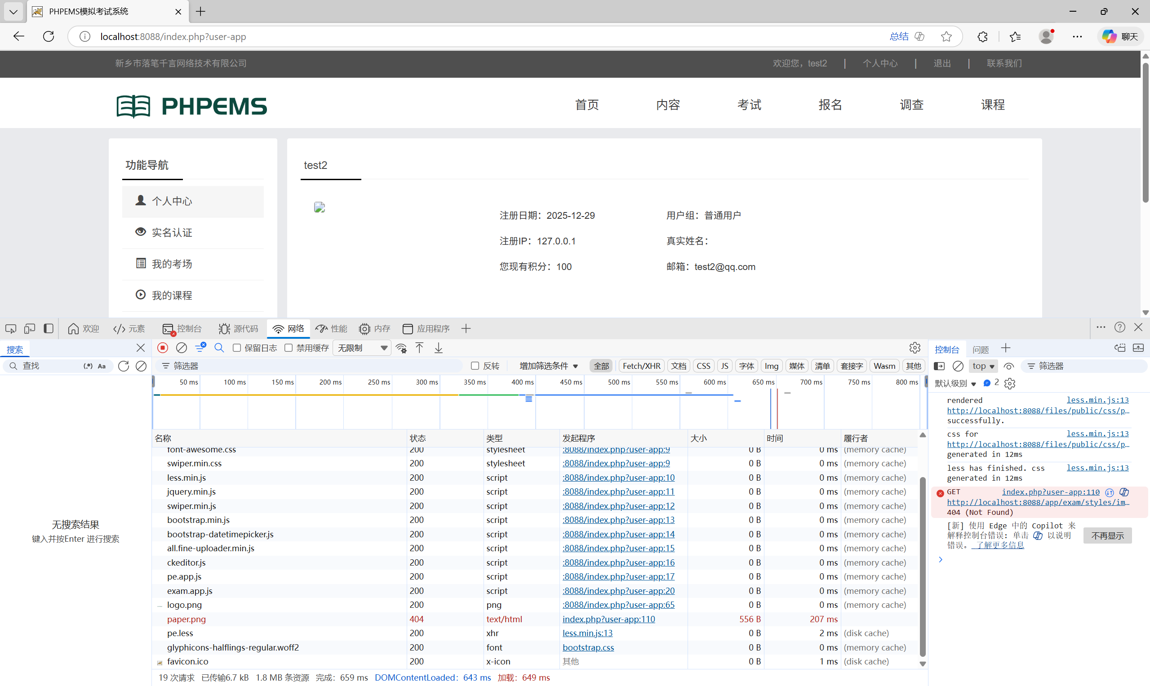Viewport: 1150px width, 686px height.
Task: Open the less.min.js:13 initiator link
Action: click(x=587, y=633)
